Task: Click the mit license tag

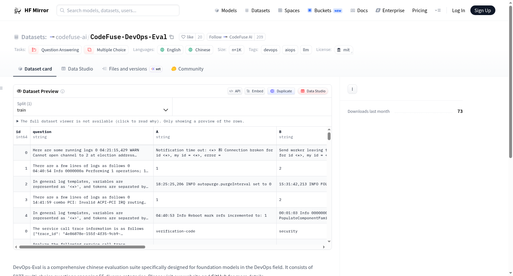Action: [343, 50]
